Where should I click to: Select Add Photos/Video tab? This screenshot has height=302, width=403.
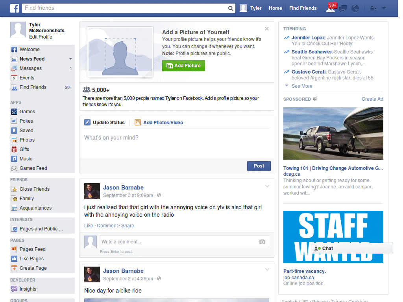159,123
